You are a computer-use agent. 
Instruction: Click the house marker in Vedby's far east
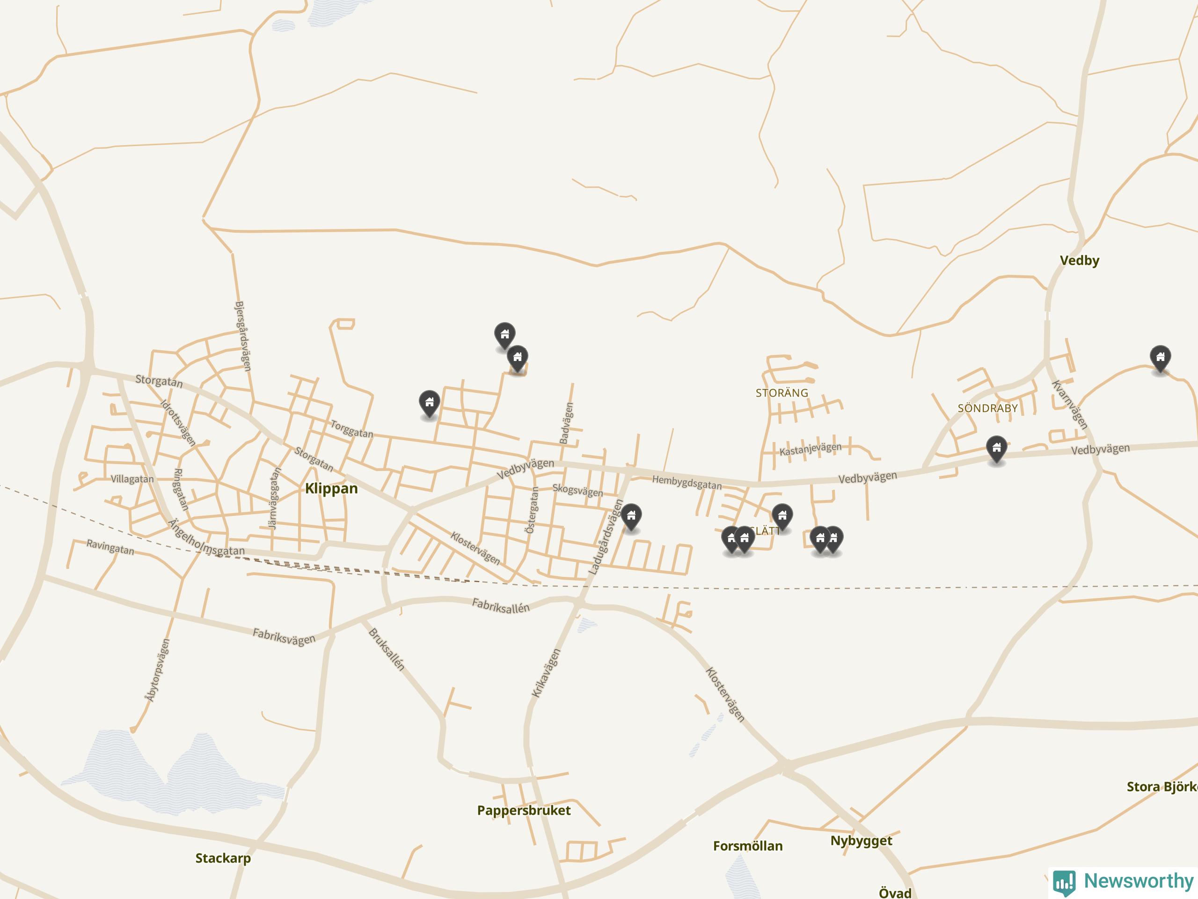coord(1160,358)
